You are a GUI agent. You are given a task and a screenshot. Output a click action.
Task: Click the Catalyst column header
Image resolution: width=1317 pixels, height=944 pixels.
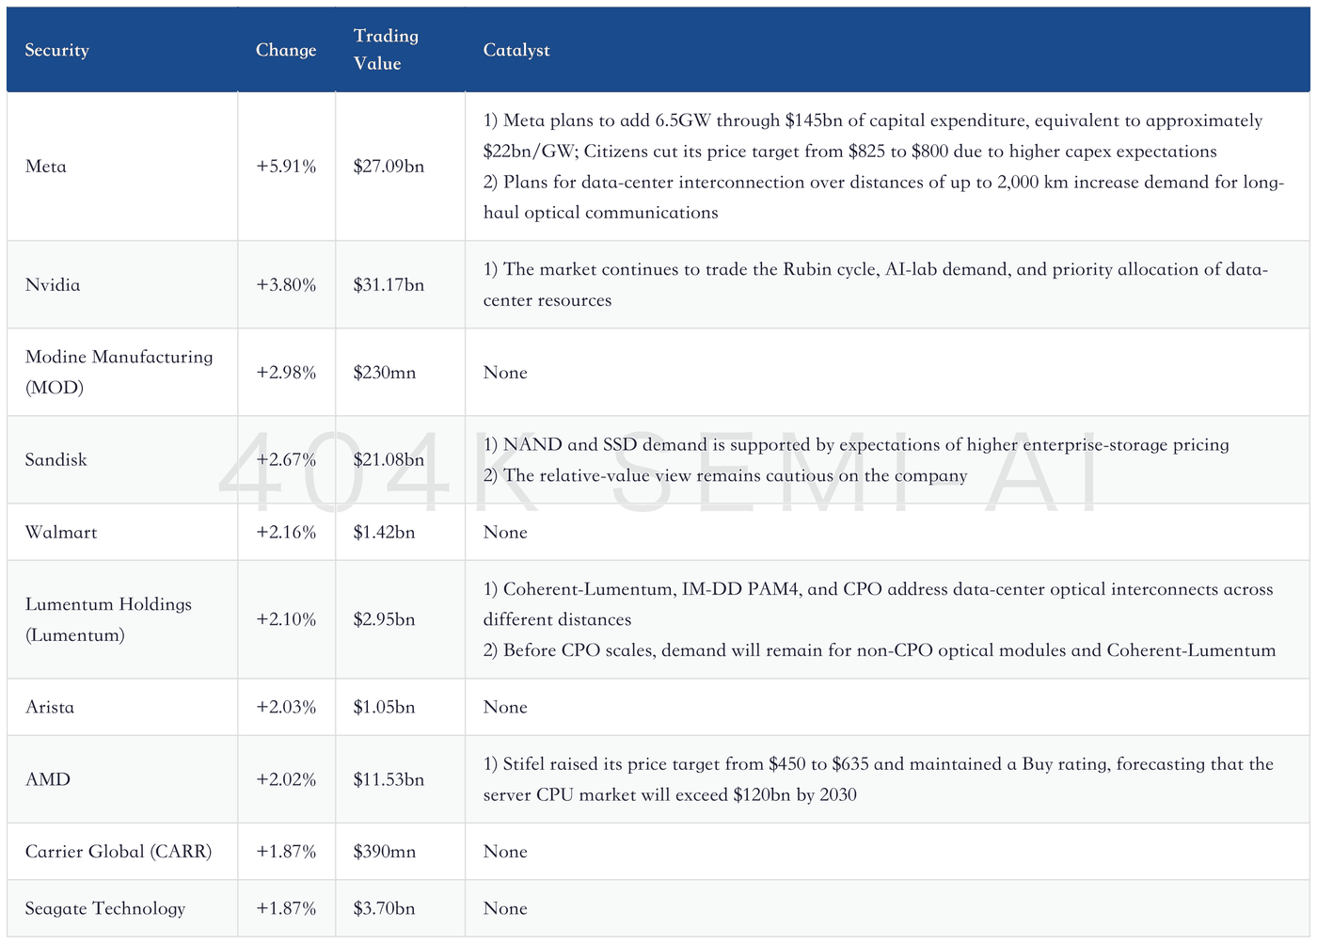click(x=516, y=50)
